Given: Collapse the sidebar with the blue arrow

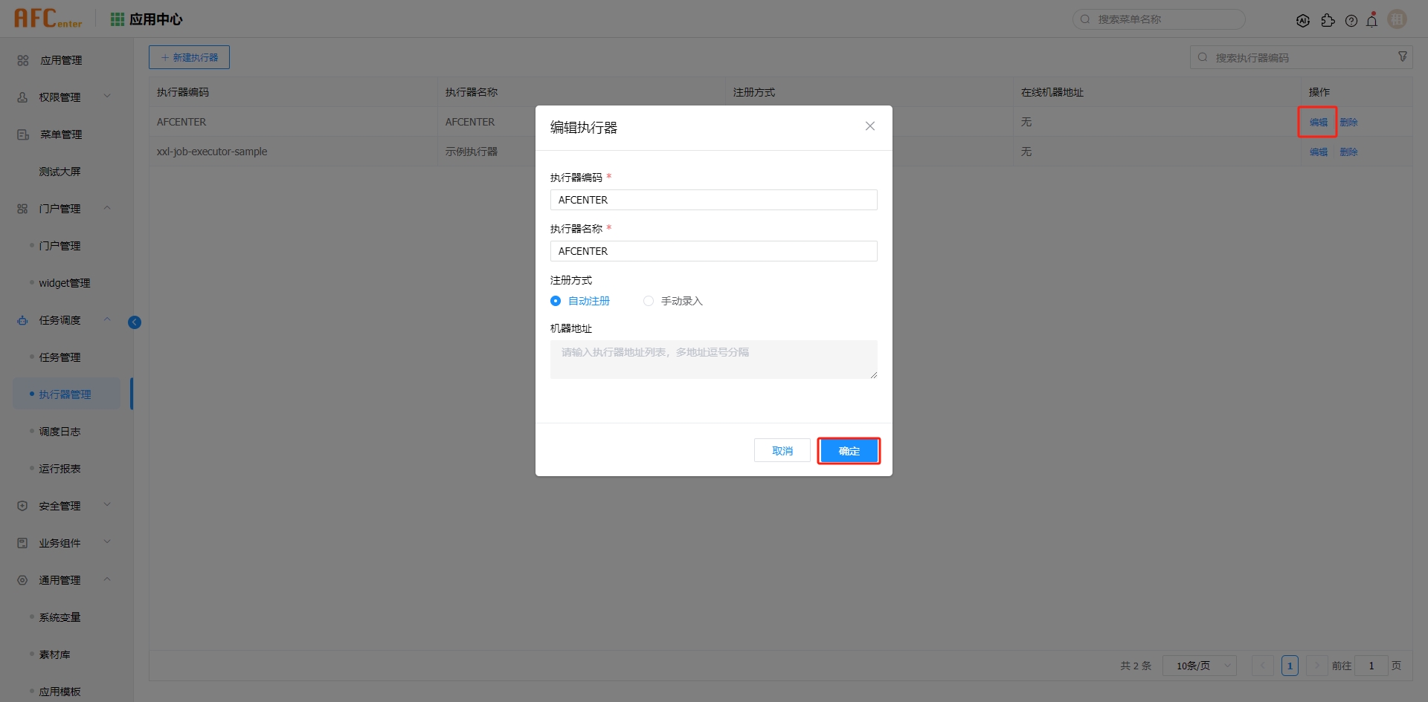Looking at the screenshot, I should click(x=135, y=322).
